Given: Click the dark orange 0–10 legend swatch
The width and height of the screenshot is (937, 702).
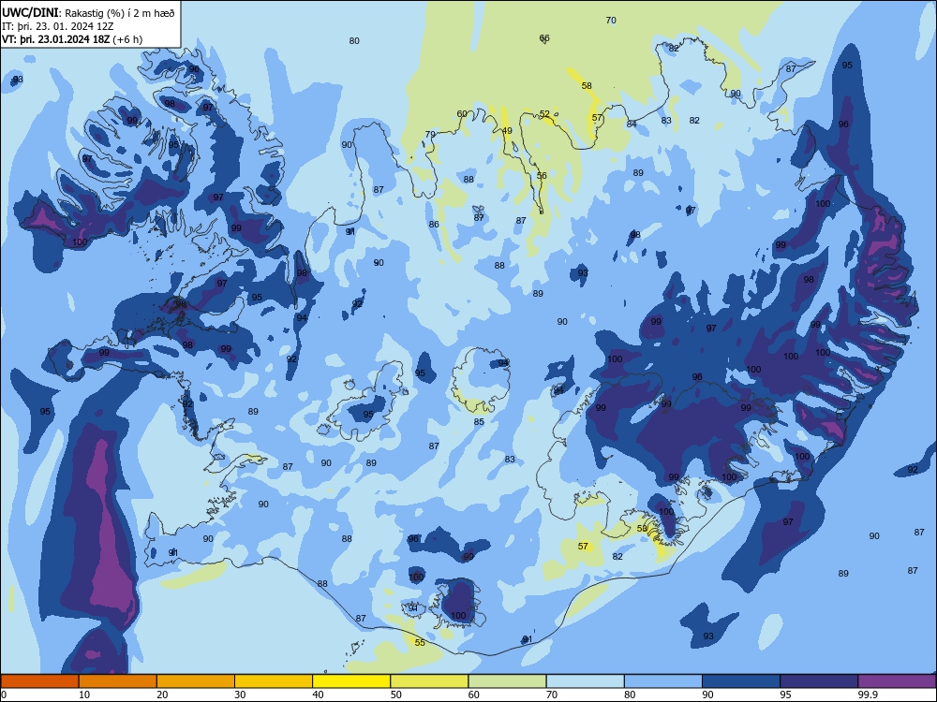Looking at the screenshot, I should click(39, 681).
